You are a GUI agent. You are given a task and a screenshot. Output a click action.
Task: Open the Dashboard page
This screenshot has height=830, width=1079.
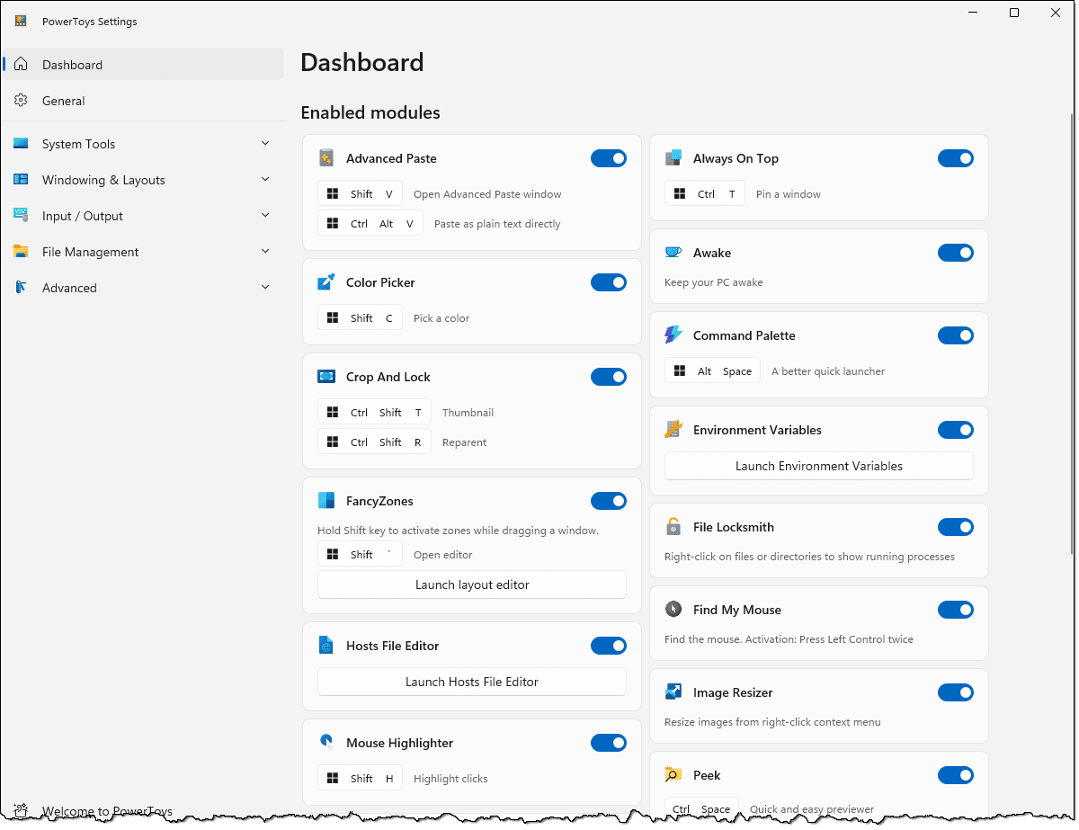tap(144, 65)
